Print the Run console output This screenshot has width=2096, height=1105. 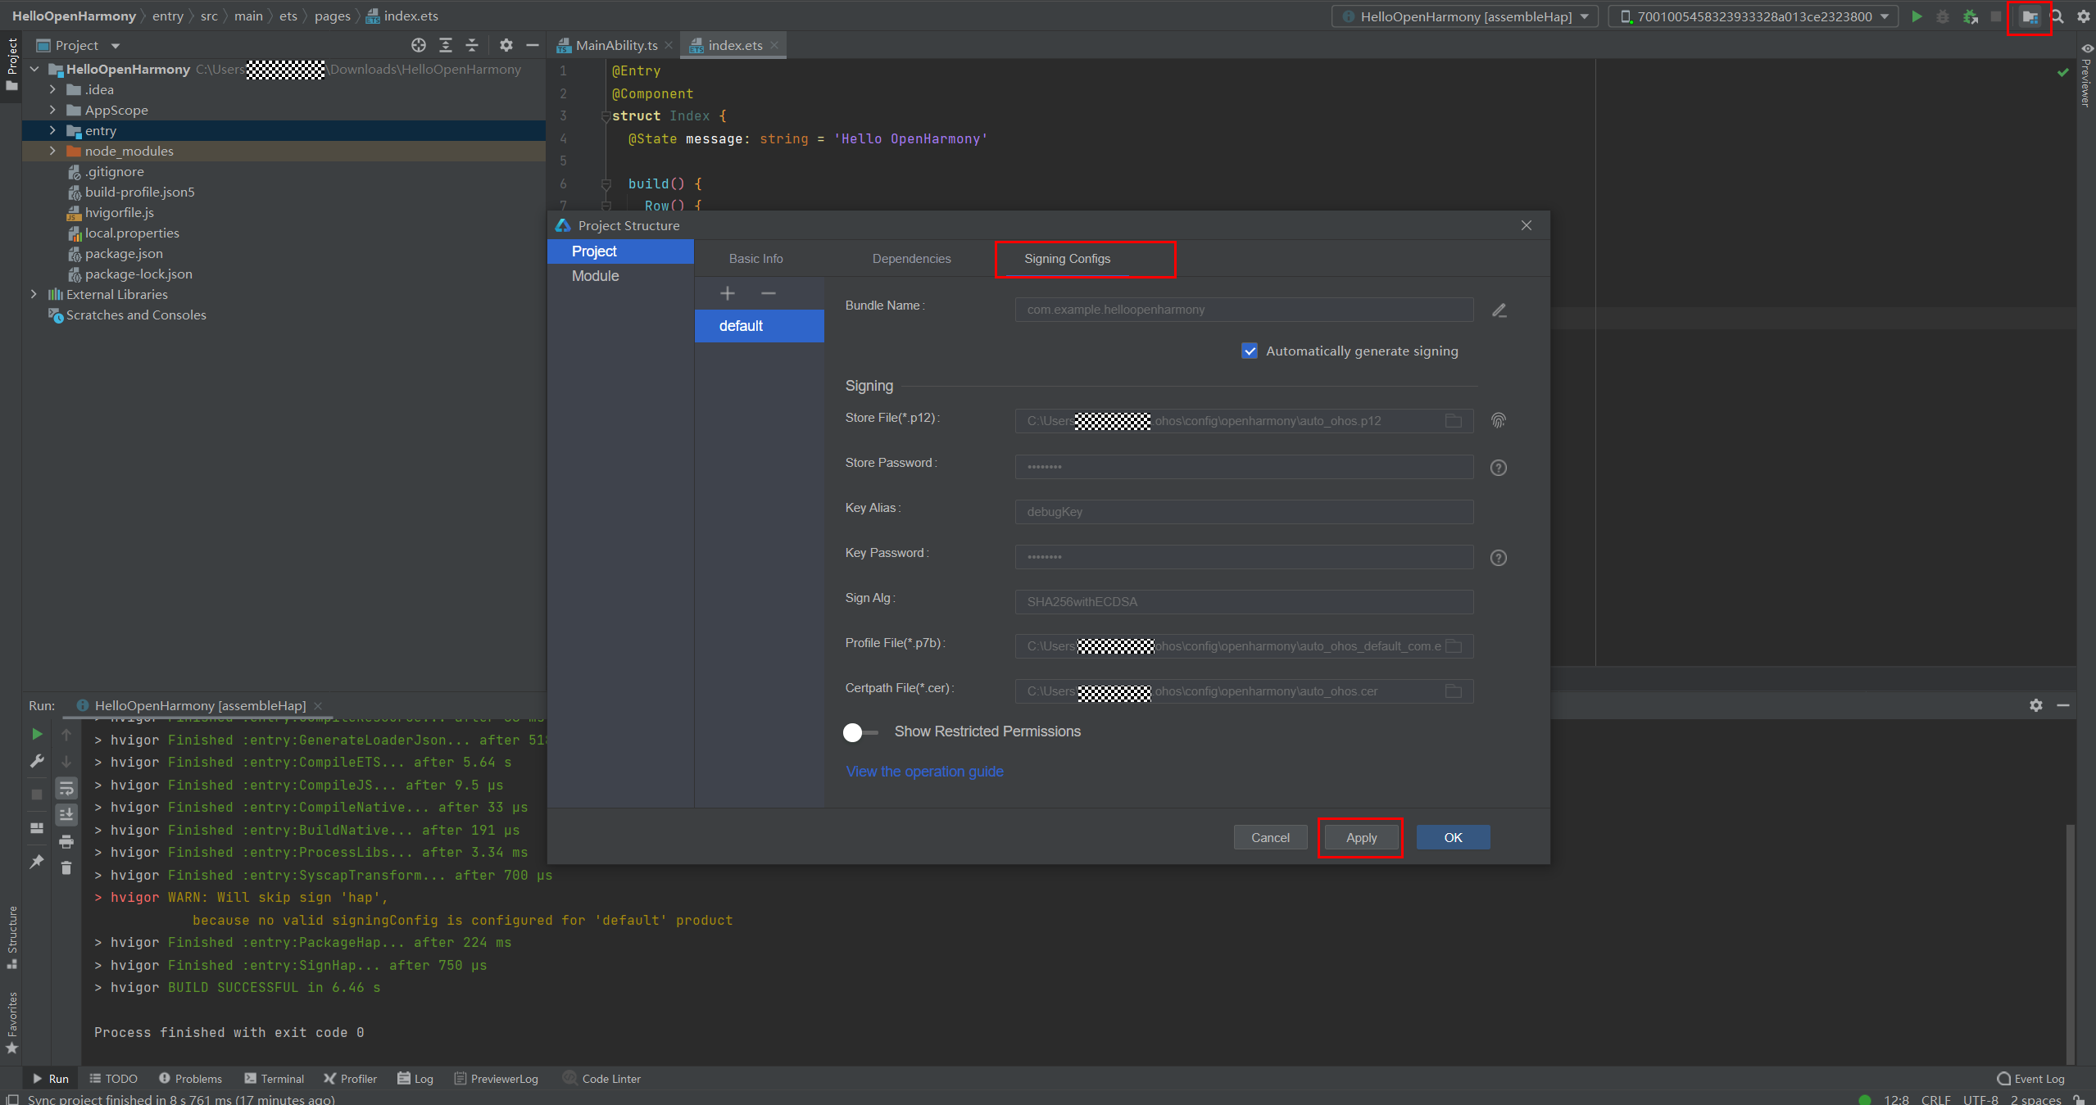click(x=66, y=841)
